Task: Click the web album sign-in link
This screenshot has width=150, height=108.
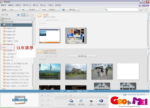Action: tap(144, 6)
